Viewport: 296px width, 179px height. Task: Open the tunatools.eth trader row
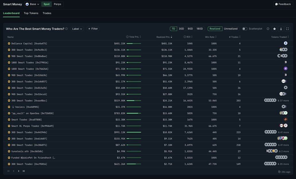(27, 151)
